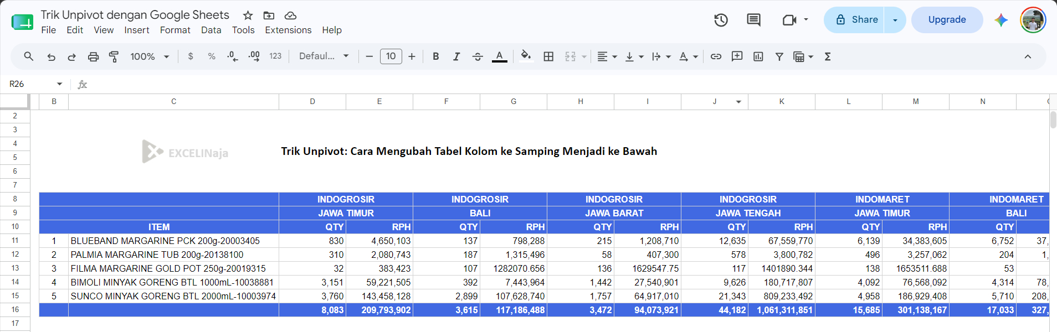Open the Insert menu
Viewport: 1057px width, 332px height.
137,30
